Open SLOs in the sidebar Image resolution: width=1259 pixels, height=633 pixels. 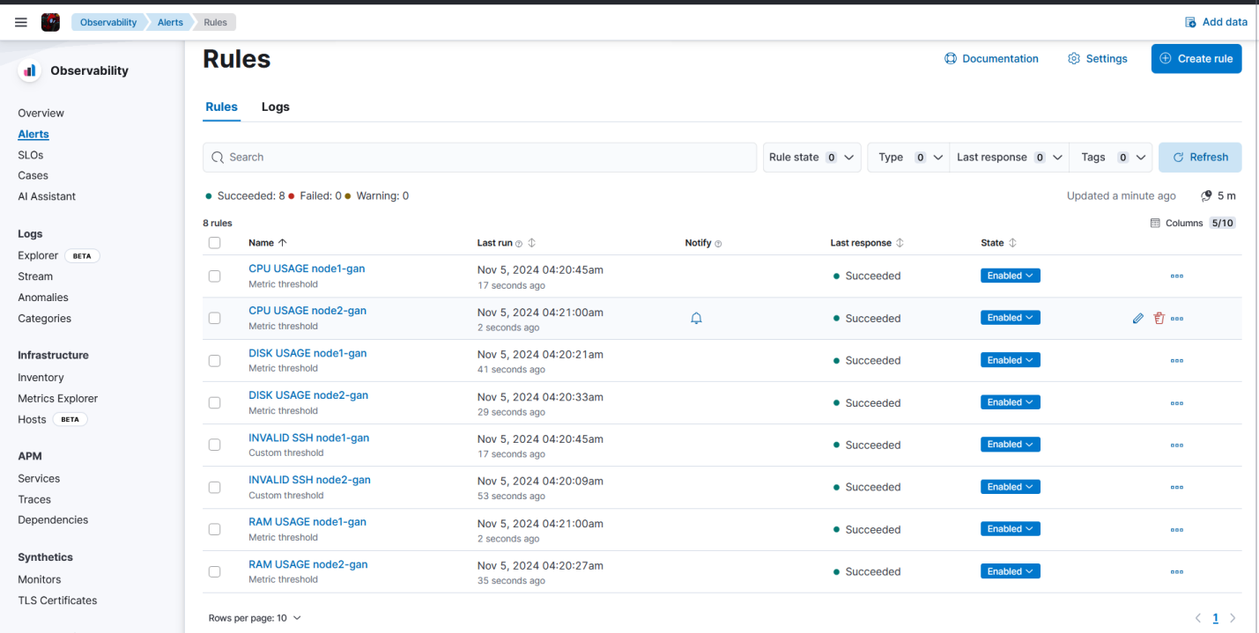[x=31, y=155]
